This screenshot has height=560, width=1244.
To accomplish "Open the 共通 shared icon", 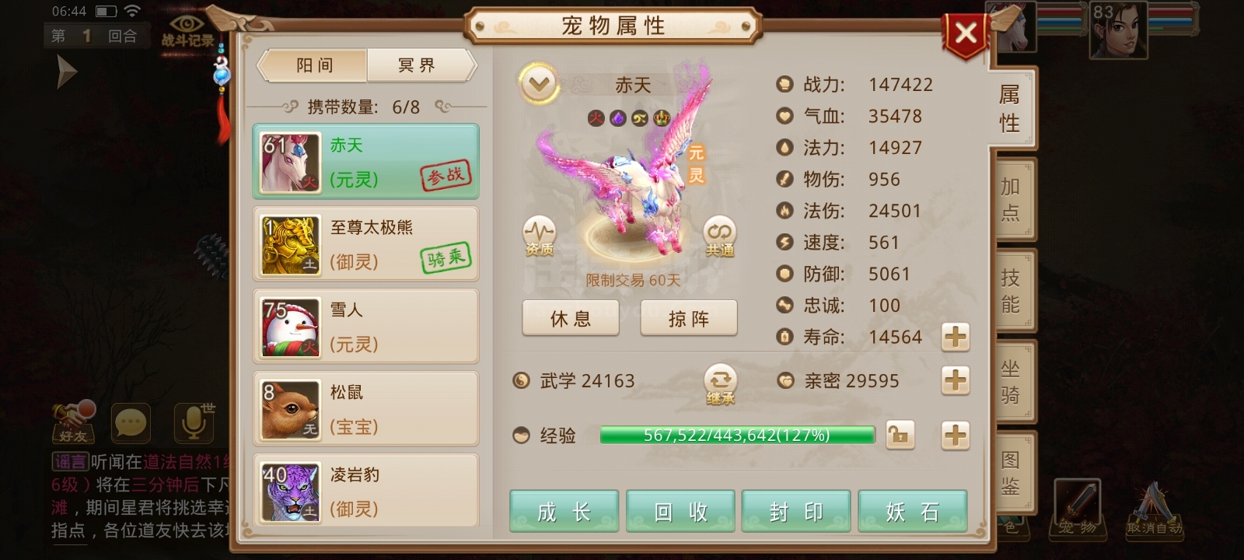I will click(x=719, y=236).
